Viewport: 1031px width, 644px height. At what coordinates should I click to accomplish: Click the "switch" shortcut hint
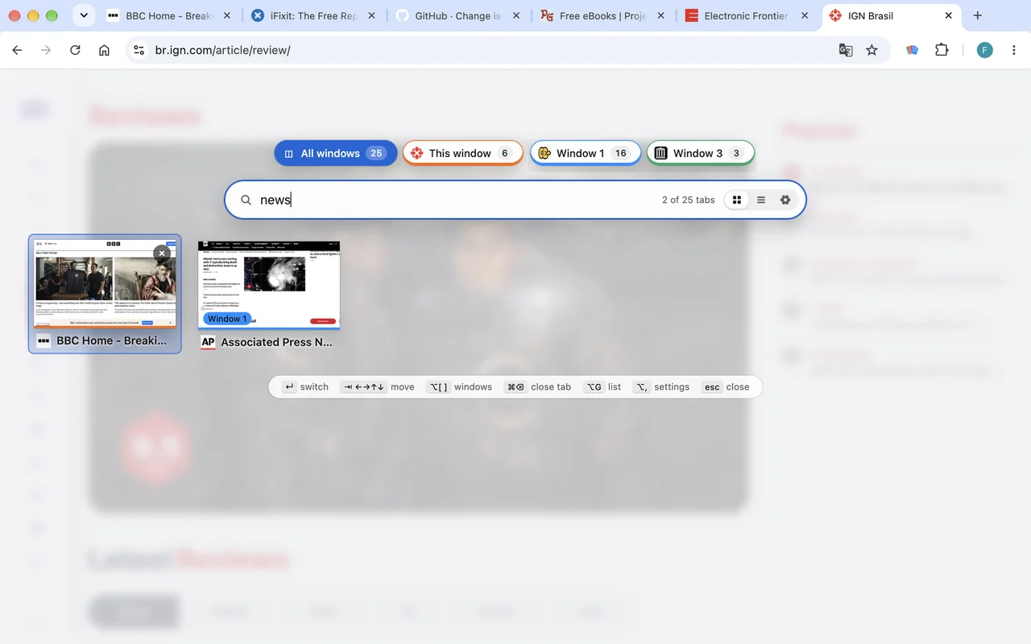305,386
